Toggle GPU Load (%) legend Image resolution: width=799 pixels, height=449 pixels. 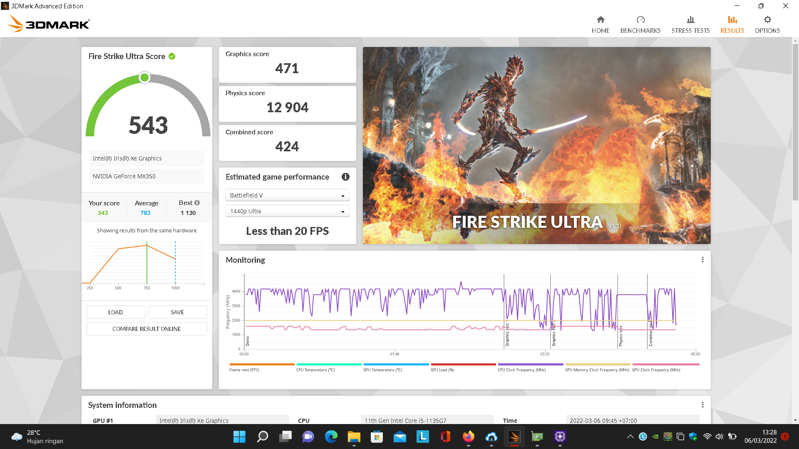[x=463, y=368]
